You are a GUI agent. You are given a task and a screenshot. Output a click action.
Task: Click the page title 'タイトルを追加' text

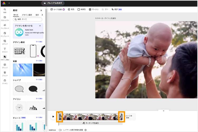point(110,18)
